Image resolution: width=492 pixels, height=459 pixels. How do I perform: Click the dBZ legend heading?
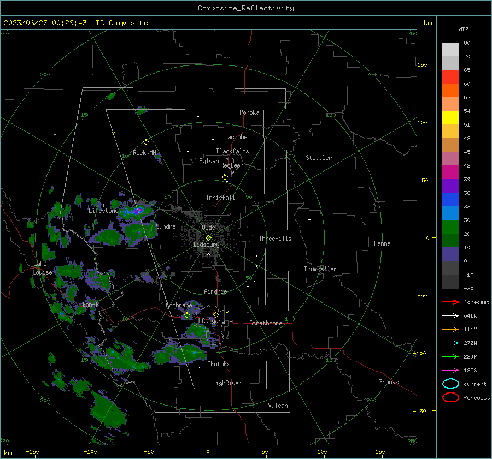click(x=464, y=29)
